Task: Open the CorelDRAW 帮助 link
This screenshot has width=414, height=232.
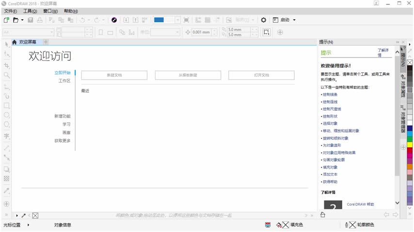Action: (x=360, y=204)
